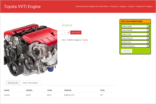
Task: Click the FUEL column header
Action: pos(102,90)
